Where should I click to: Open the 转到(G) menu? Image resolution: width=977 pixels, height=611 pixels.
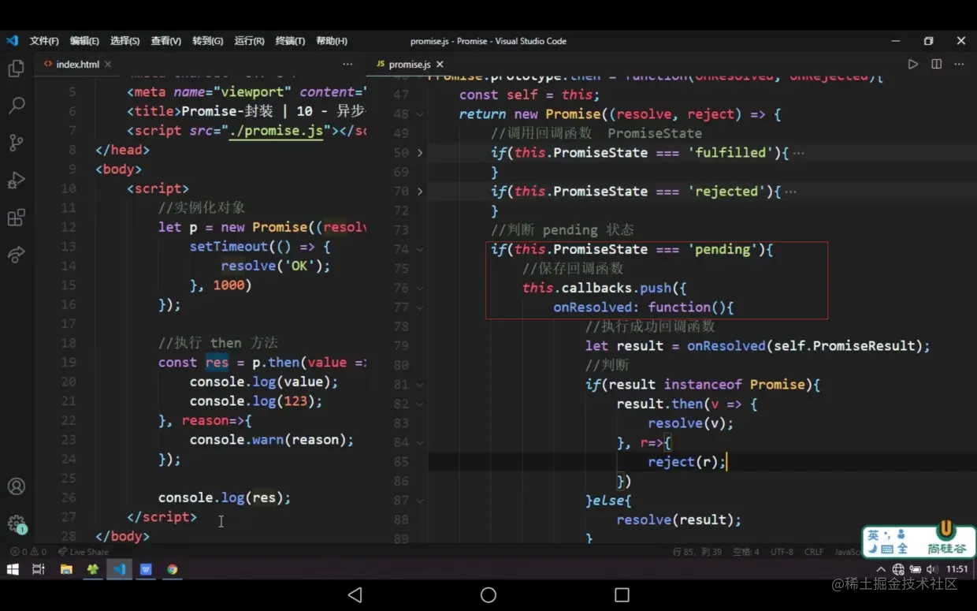tap(207, 41)
